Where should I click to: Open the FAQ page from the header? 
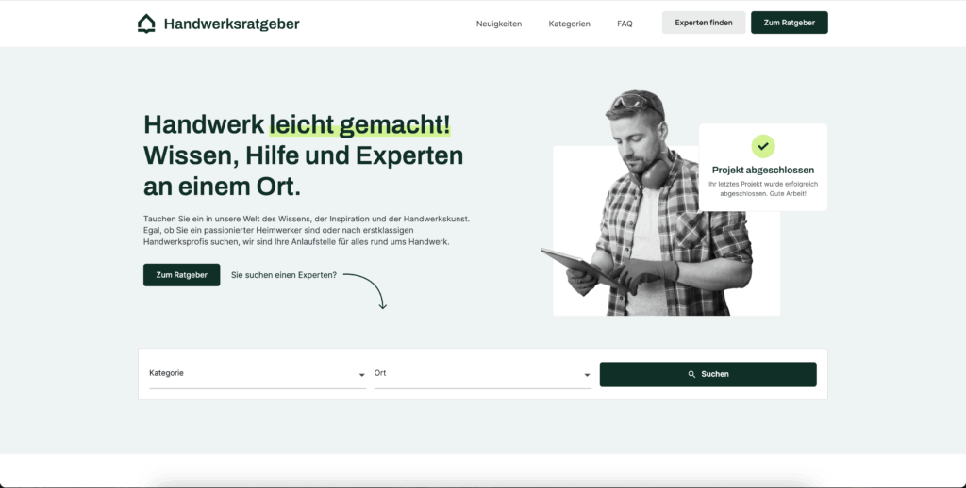point(625,24)
